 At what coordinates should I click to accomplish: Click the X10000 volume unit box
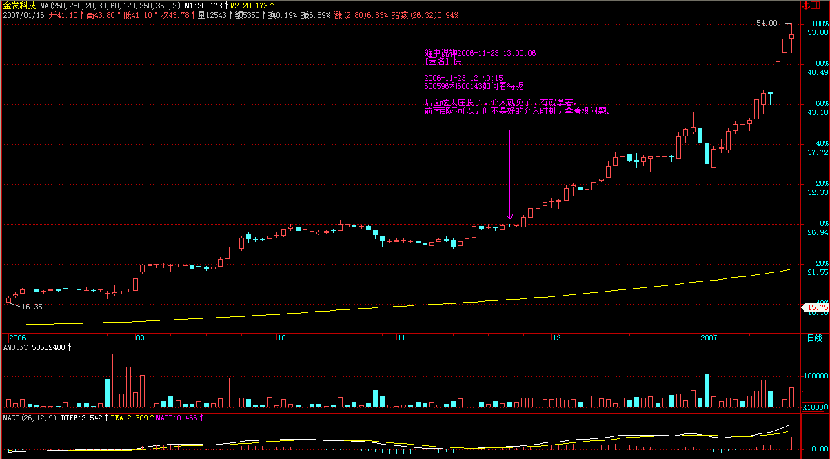[x=816, y=407]
